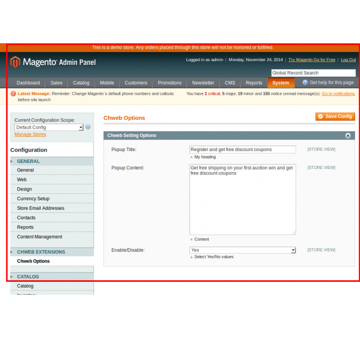Collapse the CHWEB EXTENSIONS sidebar section
360x338 pixels.
click(x=52, y=252)
